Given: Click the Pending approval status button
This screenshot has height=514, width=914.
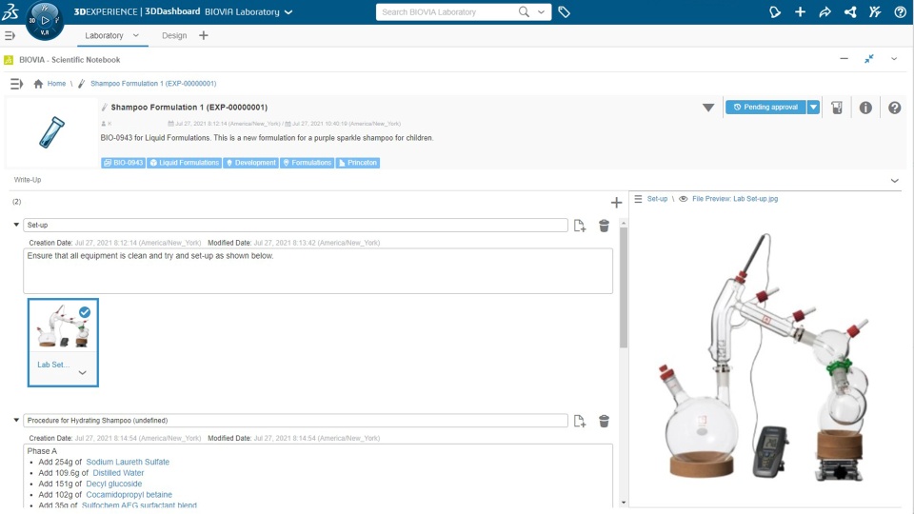Looking at the screenshot, I should pyautogui.click(x=765, y=108).
